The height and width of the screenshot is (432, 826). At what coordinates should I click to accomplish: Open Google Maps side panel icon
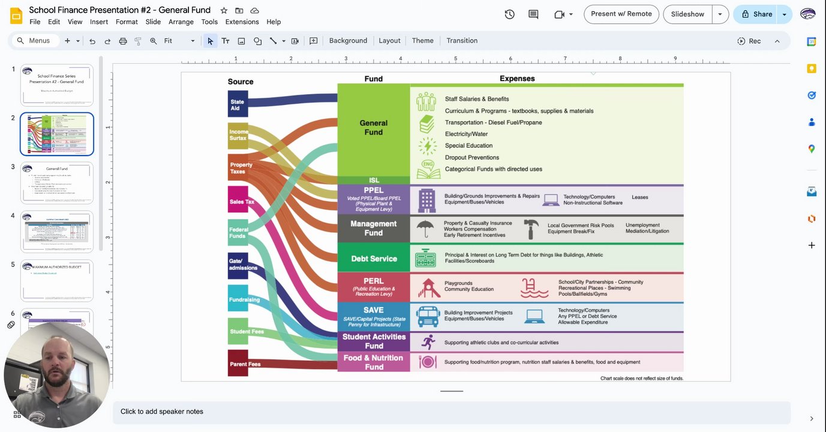pos(812,149)
